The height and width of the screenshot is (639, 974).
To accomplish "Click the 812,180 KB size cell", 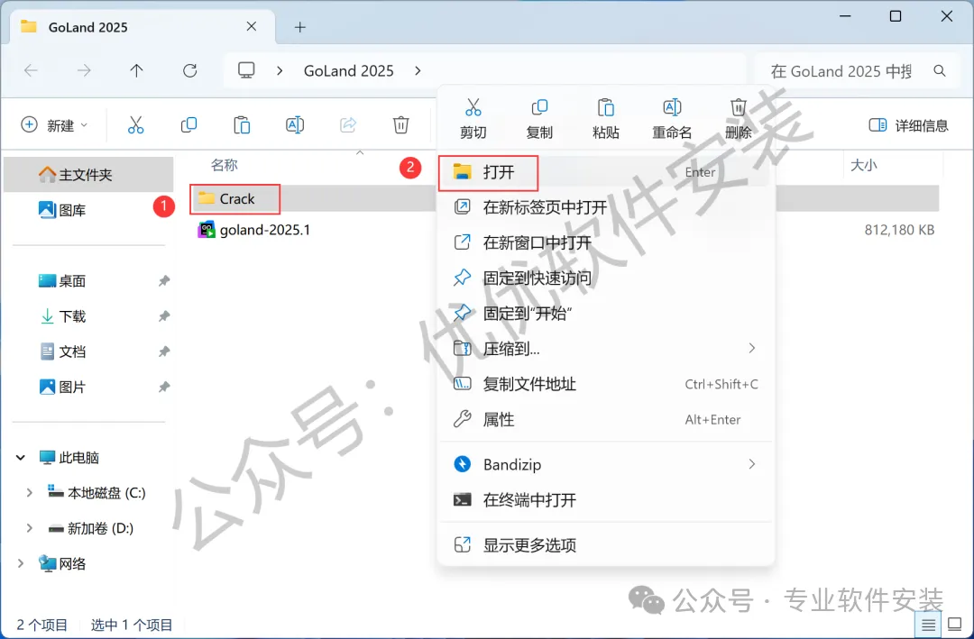I will click(899, 230).
